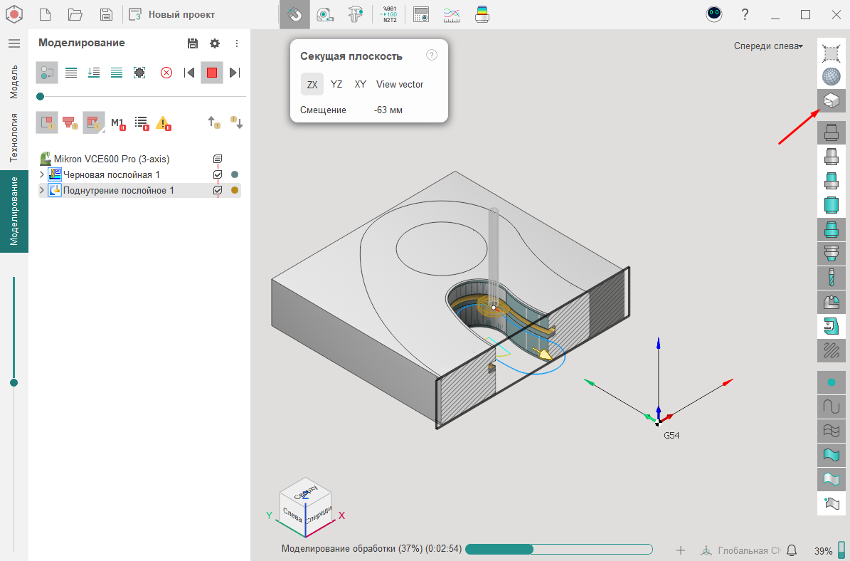Toggle checkbox for Черновая послойная 1
The image size is (850, 561).
coord(218,174)
